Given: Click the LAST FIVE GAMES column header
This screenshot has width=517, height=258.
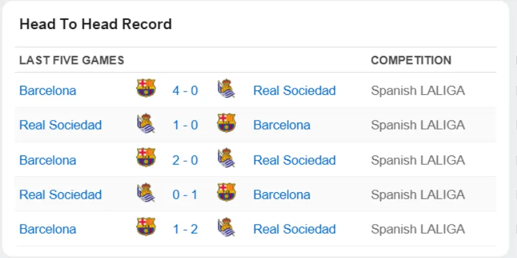Looking at the screenshot, I should click(x=72, y=60).
